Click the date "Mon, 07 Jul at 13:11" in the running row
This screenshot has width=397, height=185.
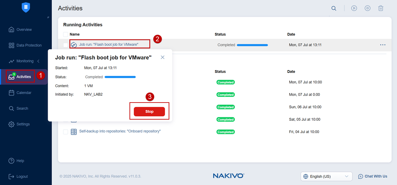click(x=305, y=45)
